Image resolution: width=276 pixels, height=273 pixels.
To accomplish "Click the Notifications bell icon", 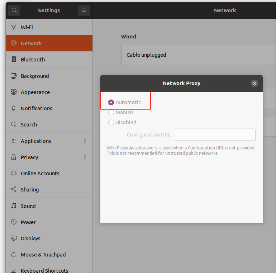I will (x=14, y=108).
